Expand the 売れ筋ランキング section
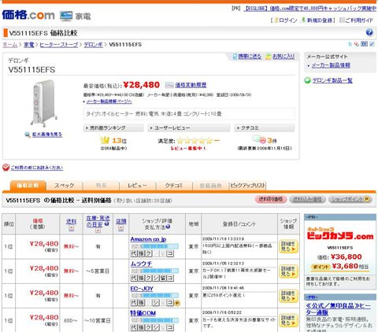This screenshot has height=332, width=378. (x=113, y=128)
